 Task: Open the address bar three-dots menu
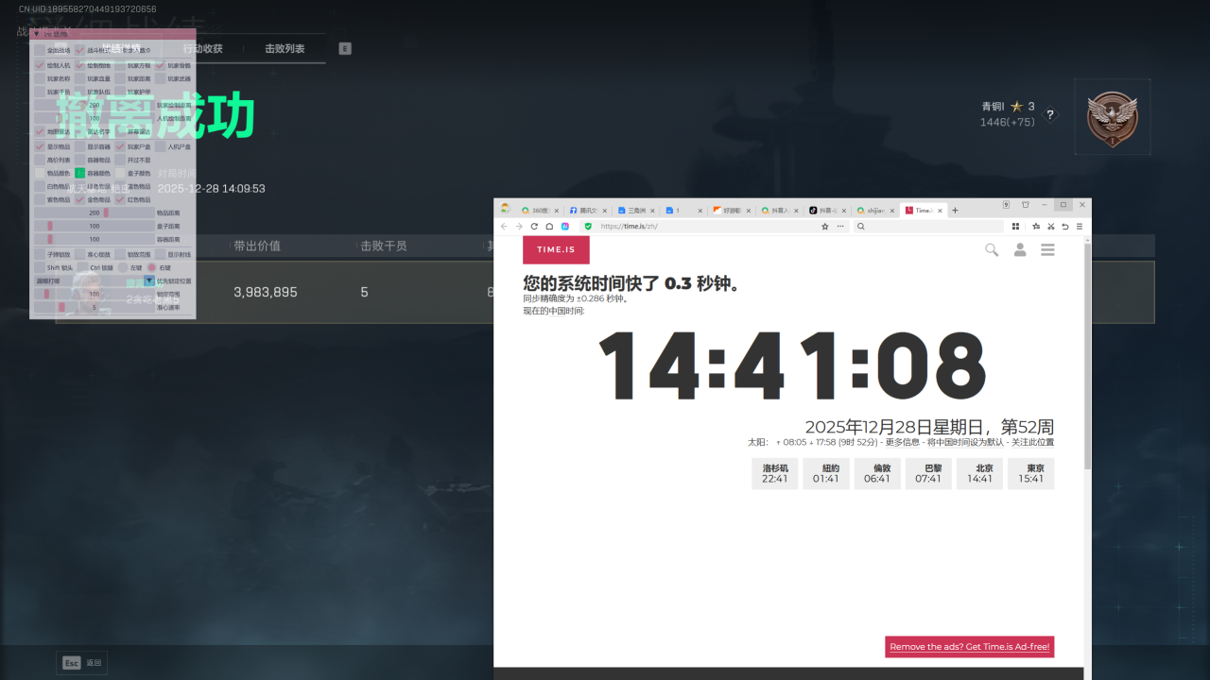click(x=840, y=227)
